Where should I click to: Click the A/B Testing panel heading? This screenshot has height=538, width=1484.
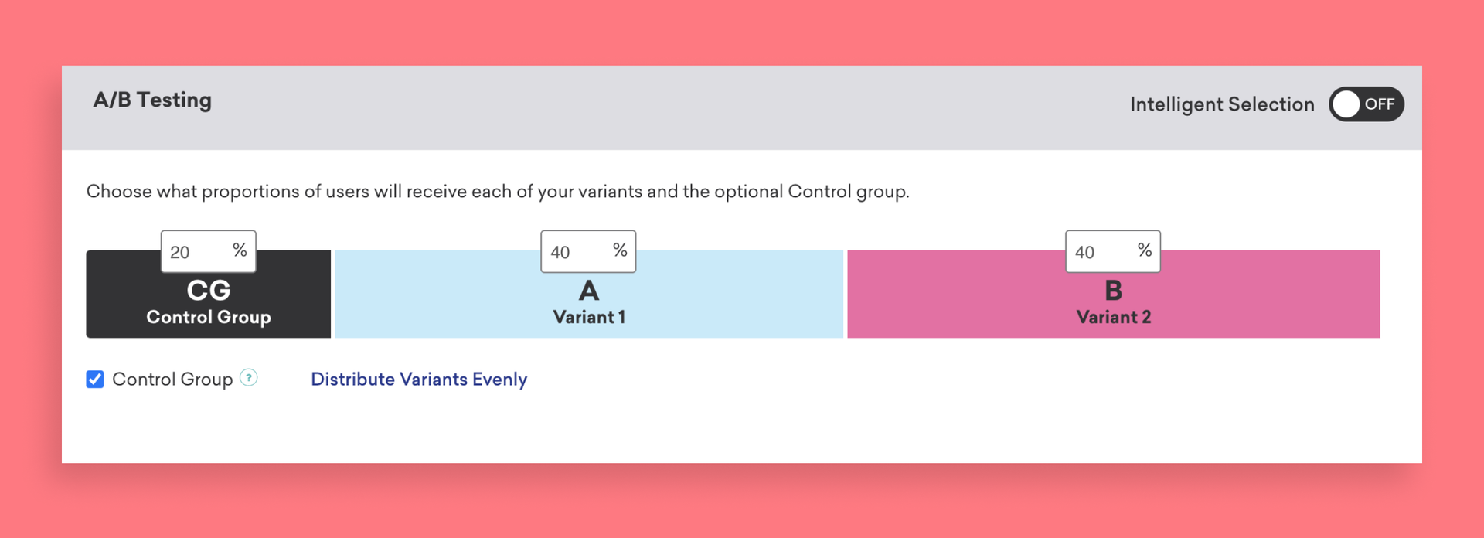pyautogui.click(x=152, y=100)
